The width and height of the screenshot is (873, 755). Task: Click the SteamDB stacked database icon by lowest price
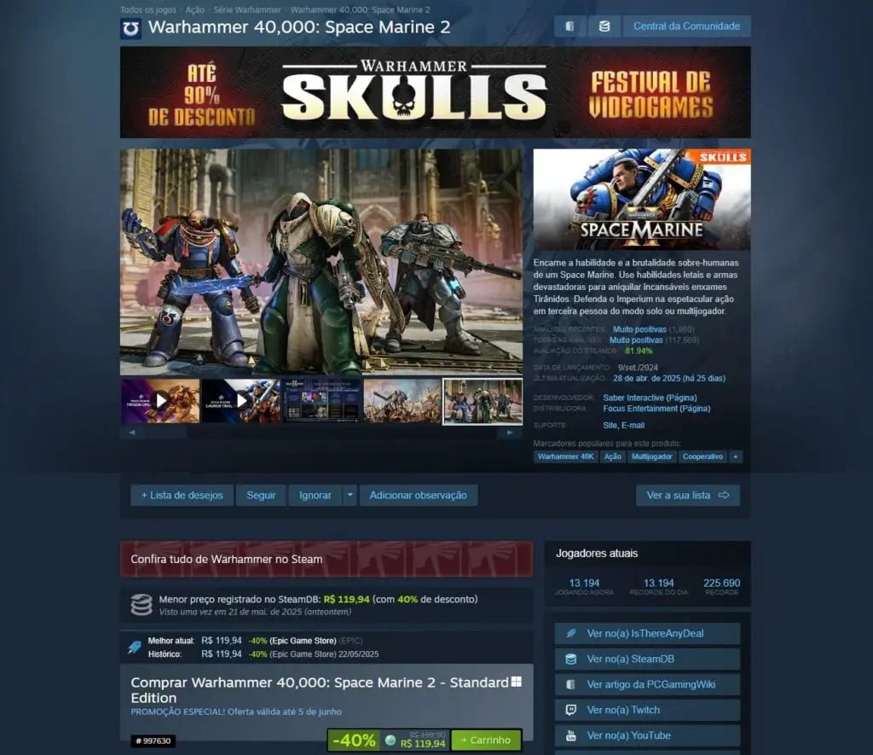pyautogui.click(x=141, y=605)
